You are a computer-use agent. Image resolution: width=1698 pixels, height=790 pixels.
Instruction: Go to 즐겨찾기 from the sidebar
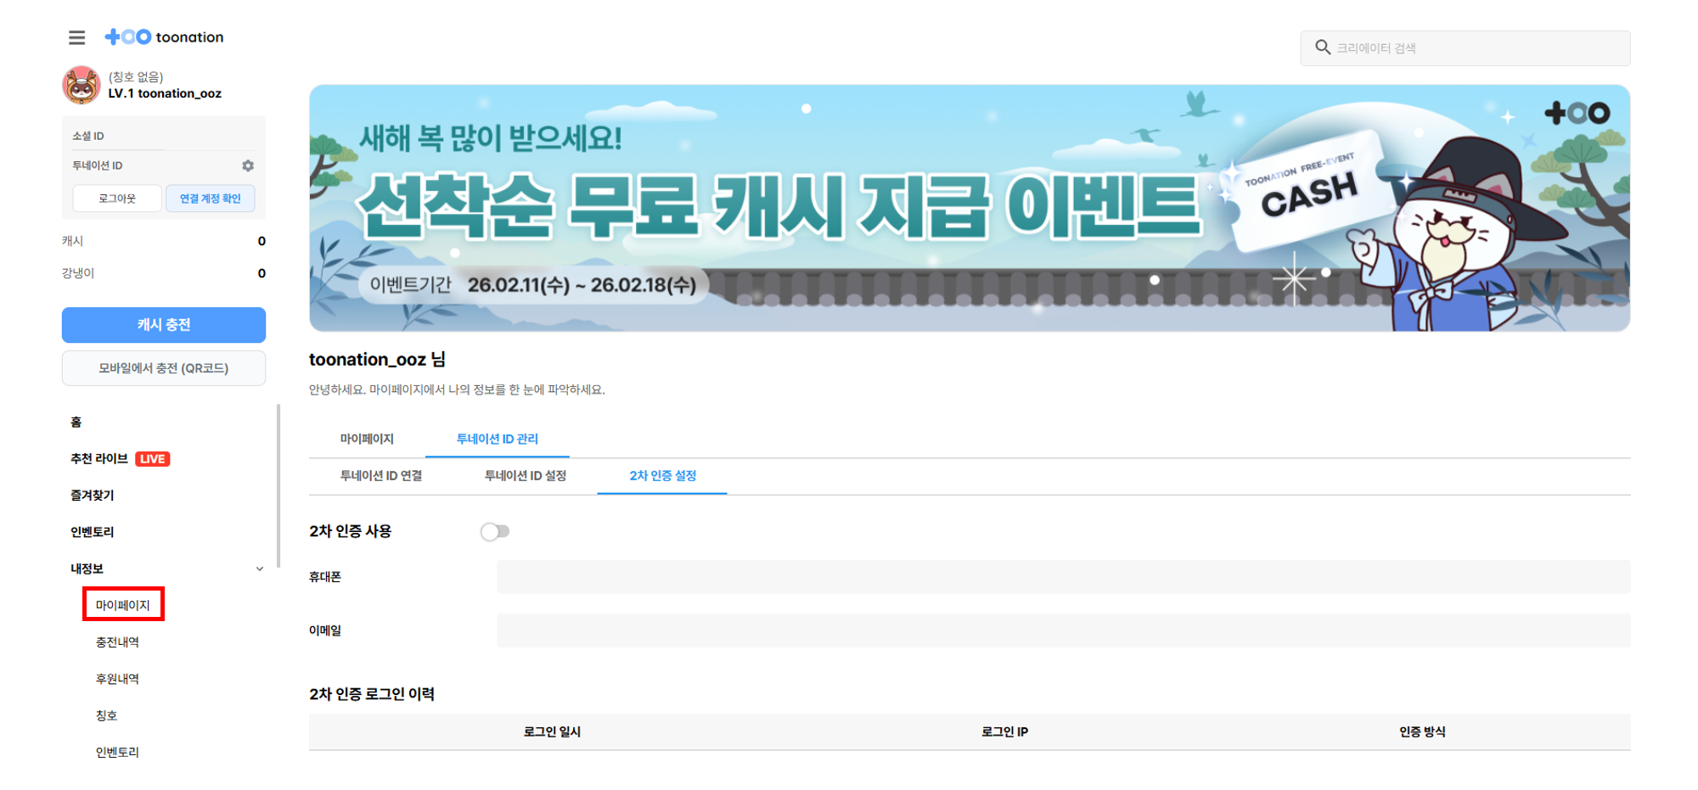(91, 495)
